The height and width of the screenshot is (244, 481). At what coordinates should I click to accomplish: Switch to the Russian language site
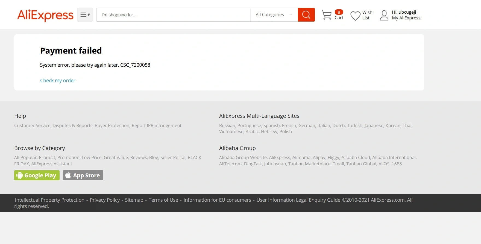pos(227,125)
